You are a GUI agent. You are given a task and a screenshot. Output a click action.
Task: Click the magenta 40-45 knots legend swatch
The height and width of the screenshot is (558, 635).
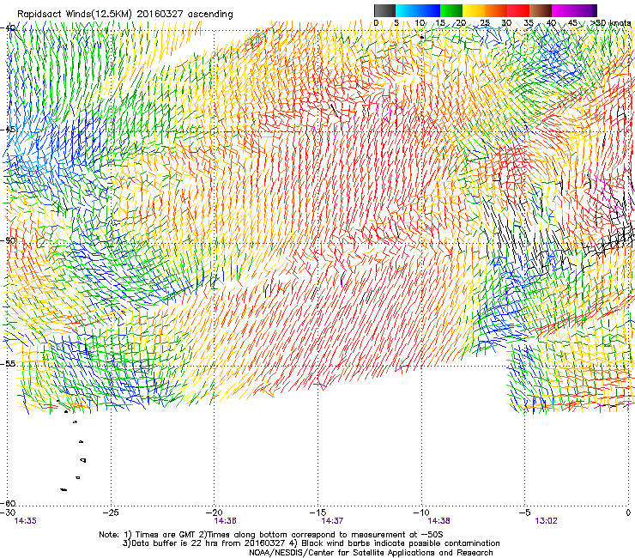click(x=563, y=10)
